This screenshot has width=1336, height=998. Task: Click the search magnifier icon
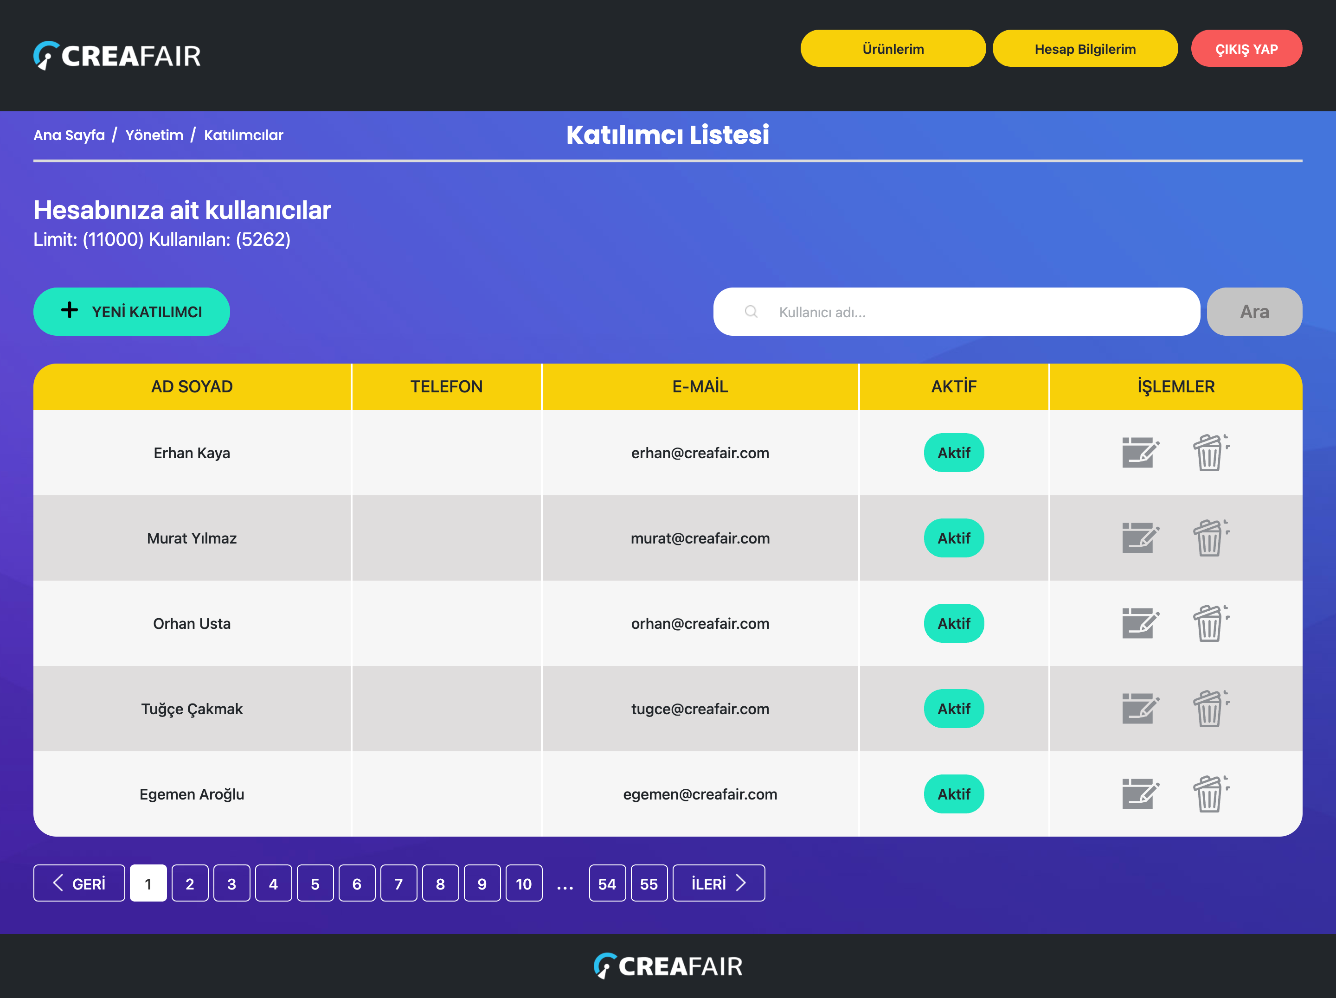(751, 312)
